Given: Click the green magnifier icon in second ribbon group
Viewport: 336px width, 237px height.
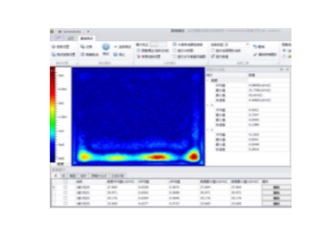Looking at the screenshot, I should [83, 47].
